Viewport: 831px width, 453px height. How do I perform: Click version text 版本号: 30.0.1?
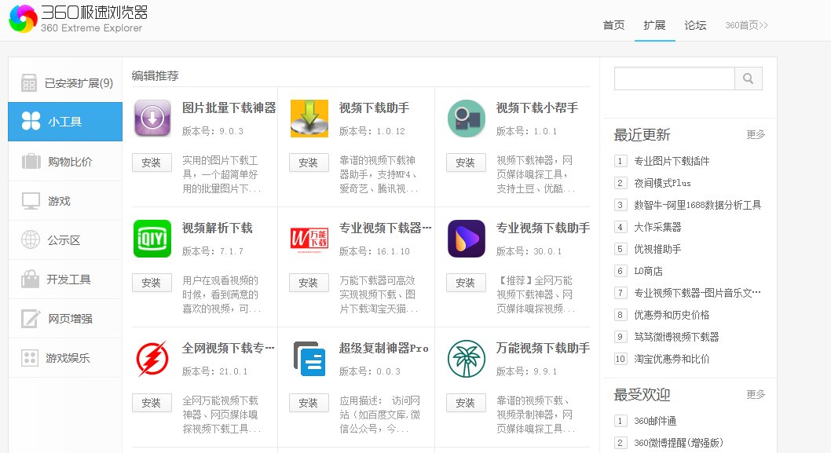(529, 251)
